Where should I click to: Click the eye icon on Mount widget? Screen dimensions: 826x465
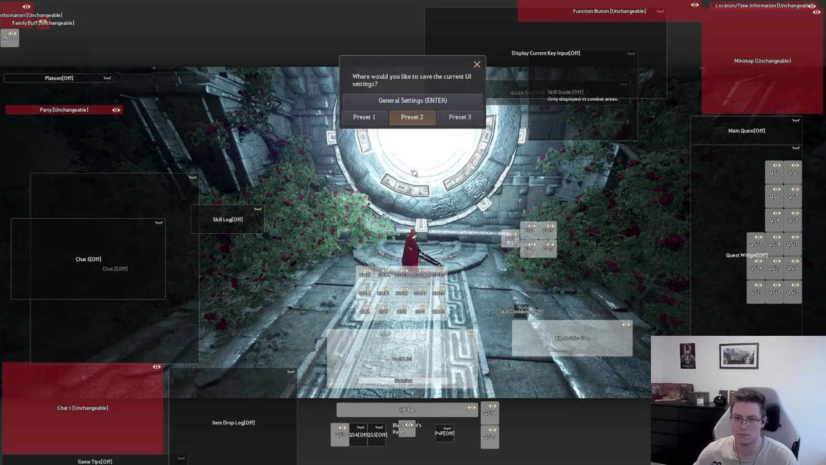click(12, 34)
